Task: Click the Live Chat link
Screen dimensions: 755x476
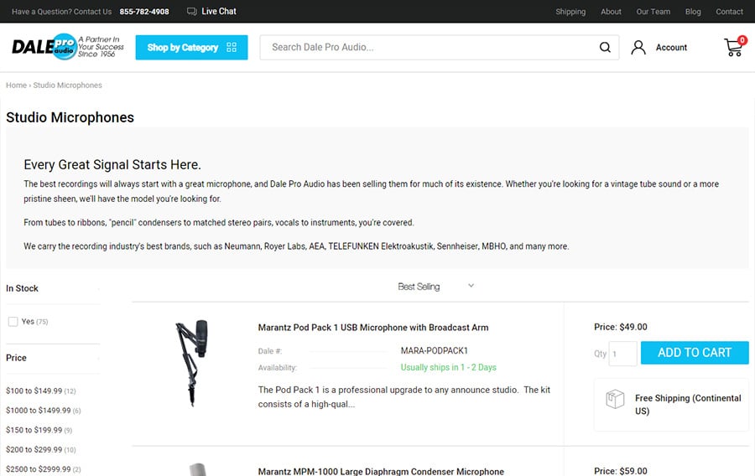Action: point(219,11)
